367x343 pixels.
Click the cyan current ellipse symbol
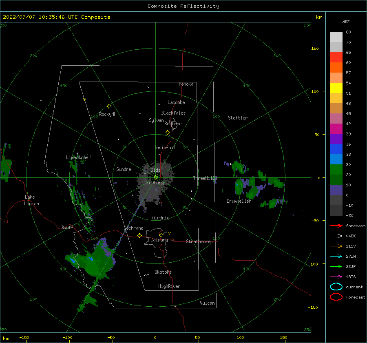coord(336,287)
